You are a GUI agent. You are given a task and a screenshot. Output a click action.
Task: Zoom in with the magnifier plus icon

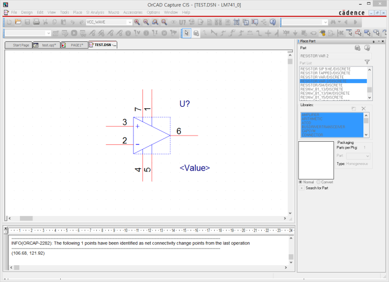[x=137, y=22]
